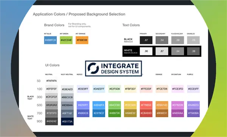This screenshot has width=227, height=137.
Task: Choose the #737373 neutral swatch
Action: tap(51, 113)
